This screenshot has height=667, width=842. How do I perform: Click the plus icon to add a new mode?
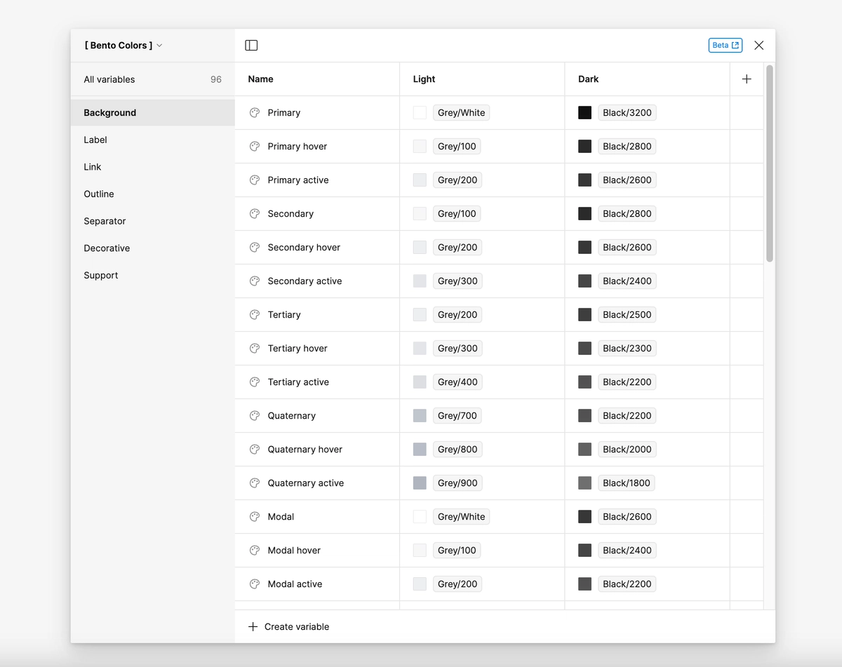tap(746, 79)
